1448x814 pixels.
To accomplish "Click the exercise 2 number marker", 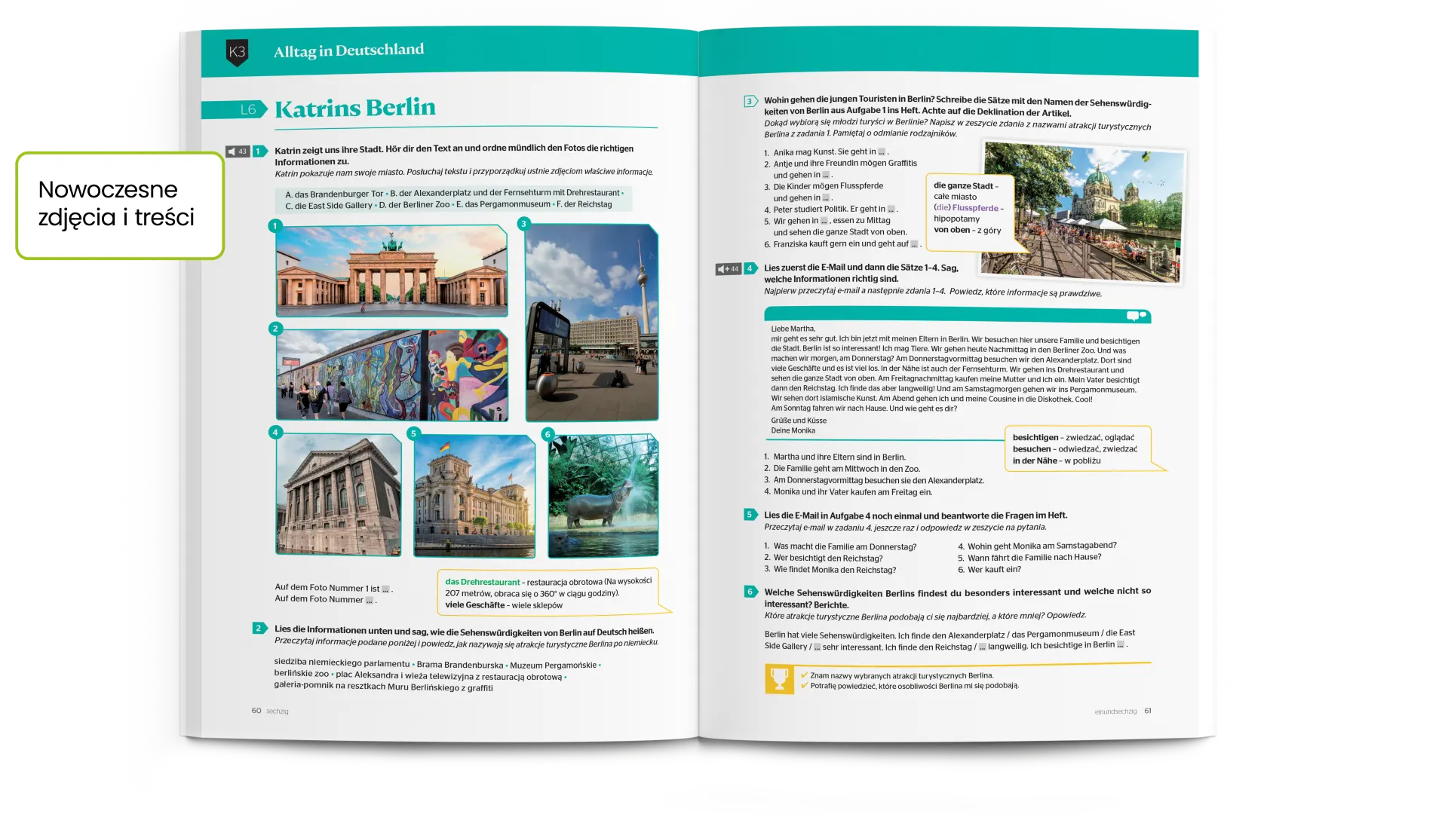I will [x=259, y=628].
